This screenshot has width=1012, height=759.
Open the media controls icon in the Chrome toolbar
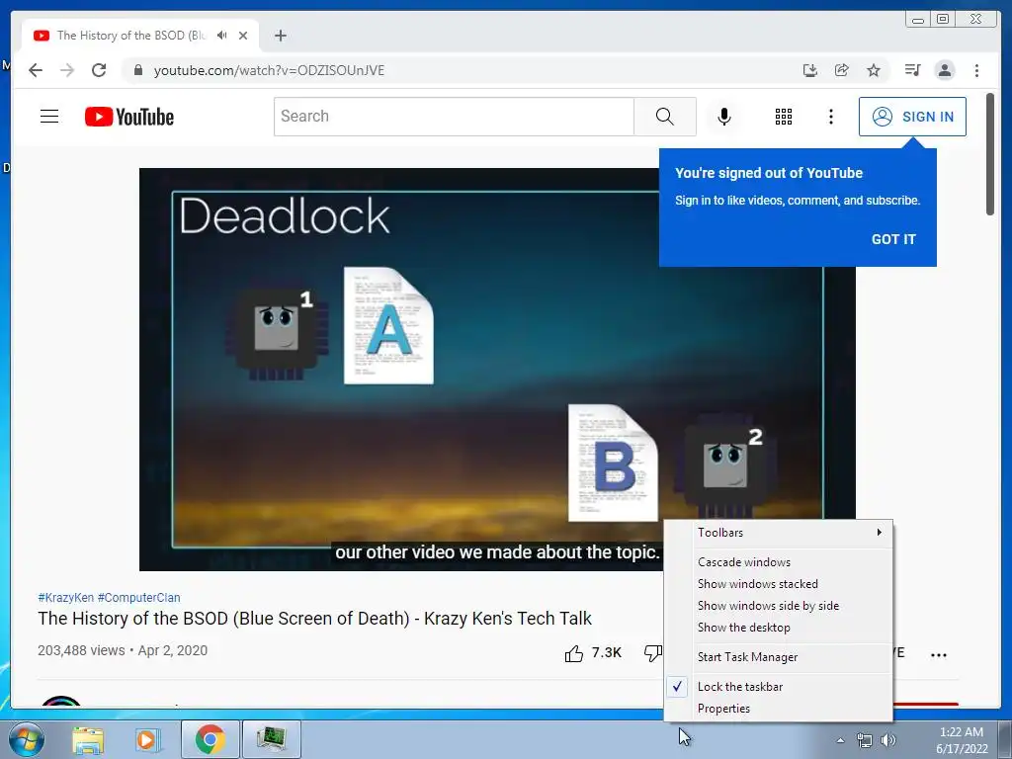pos(912,70)
